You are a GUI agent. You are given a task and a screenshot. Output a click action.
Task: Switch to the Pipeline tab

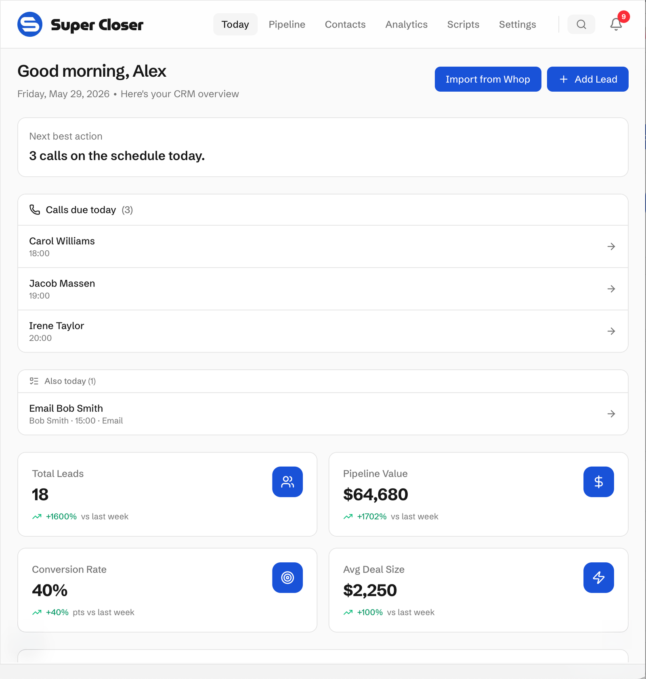287,24
